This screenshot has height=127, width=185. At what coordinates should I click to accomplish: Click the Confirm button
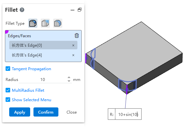coord(46,112)
